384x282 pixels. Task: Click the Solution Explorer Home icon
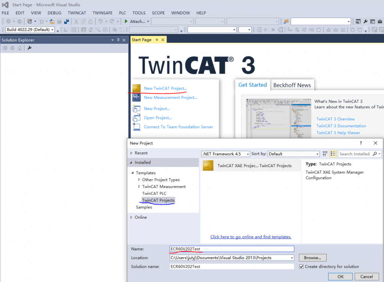coord(19,48)
